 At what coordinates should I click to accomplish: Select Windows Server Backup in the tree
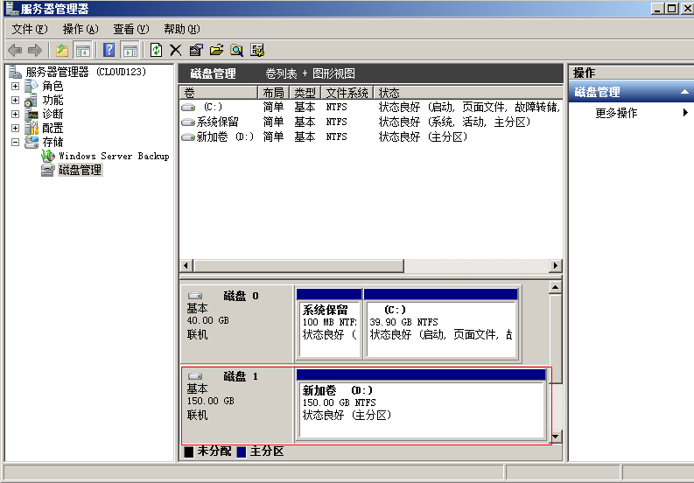pyautogui.click(x=113, y=156)
